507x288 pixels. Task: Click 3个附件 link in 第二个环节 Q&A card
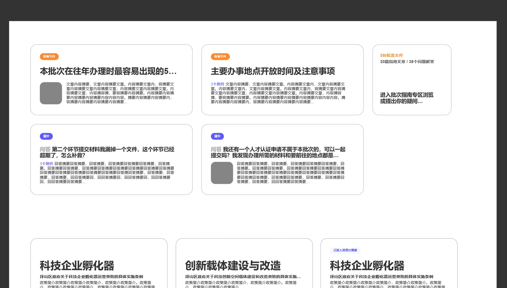[47, 164]
